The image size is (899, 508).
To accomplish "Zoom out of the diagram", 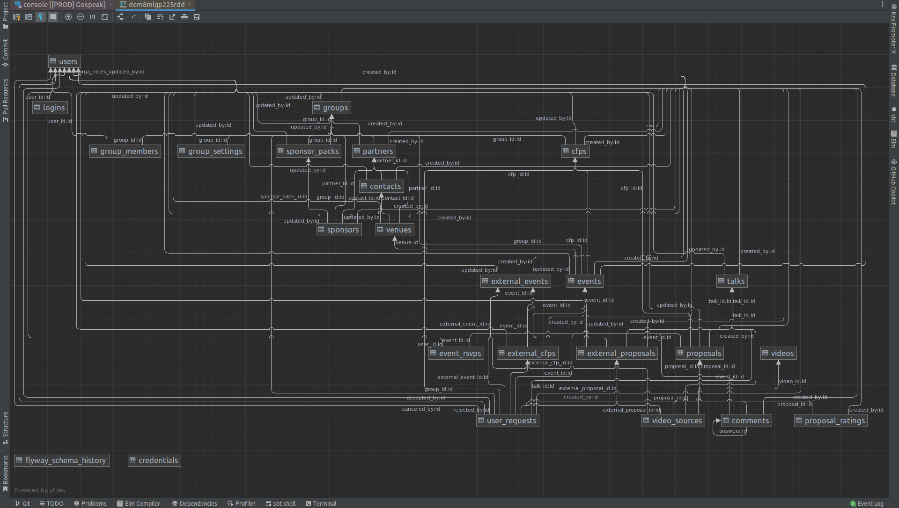I will (x=81, y=17).
